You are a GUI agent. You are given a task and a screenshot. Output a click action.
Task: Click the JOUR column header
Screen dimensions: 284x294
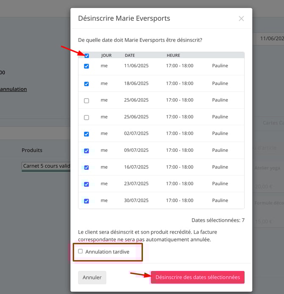(x=106, y=55)
